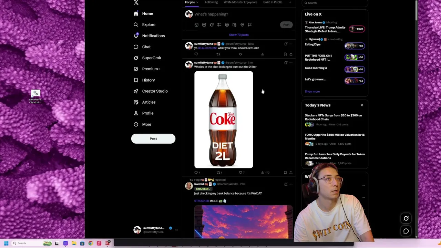Open more options on Rachid's post
The width and height of the screenshot is (441, 248).
(291, 184)
